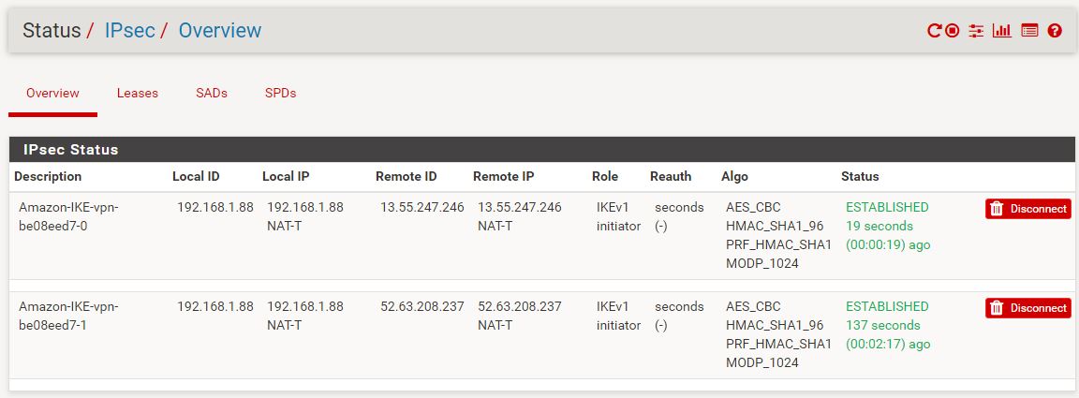The image size is (1079, 398).
Task: Open help via the question mark icon
Action: tap(1055, 30)
